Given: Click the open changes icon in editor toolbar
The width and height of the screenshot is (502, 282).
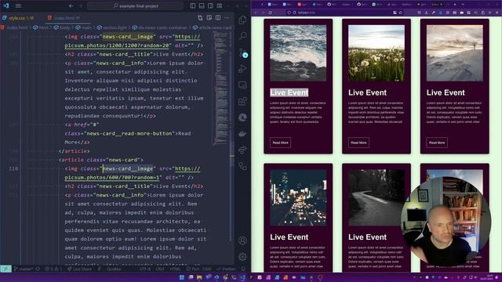Looking at the screenshot, I should (x=200, y=17).
